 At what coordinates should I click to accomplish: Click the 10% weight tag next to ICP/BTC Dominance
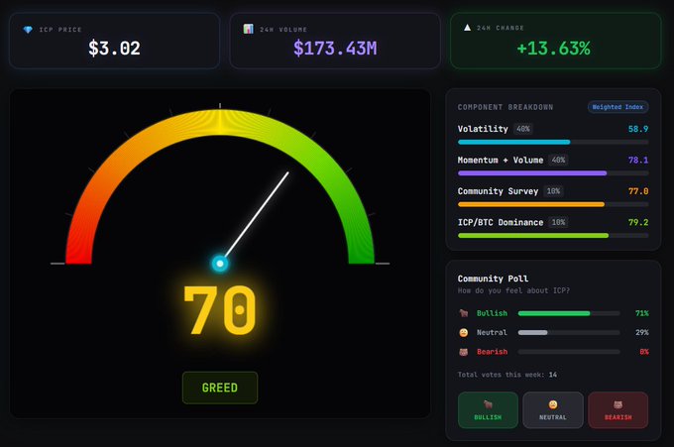pos(558,222)
